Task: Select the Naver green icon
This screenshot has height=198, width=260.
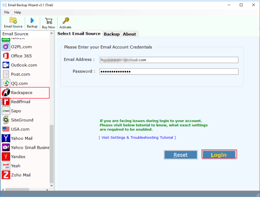Action: [x=6, y=40]
